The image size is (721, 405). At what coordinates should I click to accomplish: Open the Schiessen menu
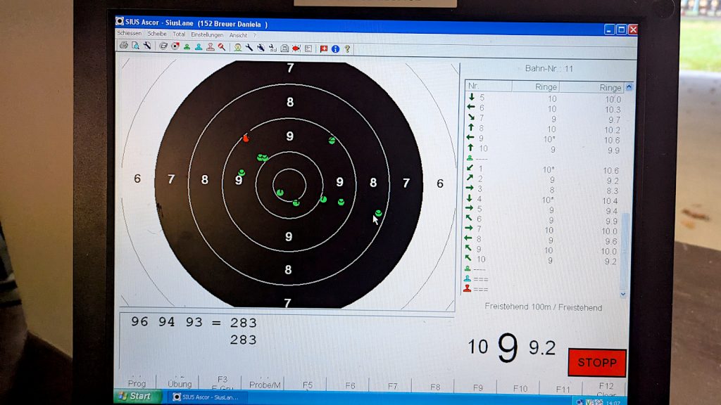click(x=129, y=34)
